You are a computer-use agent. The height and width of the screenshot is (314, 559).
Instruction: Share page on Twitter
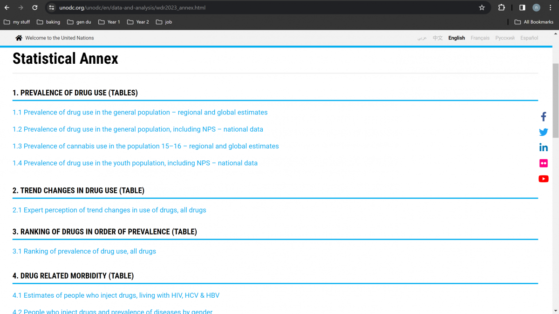coord(544,132)
